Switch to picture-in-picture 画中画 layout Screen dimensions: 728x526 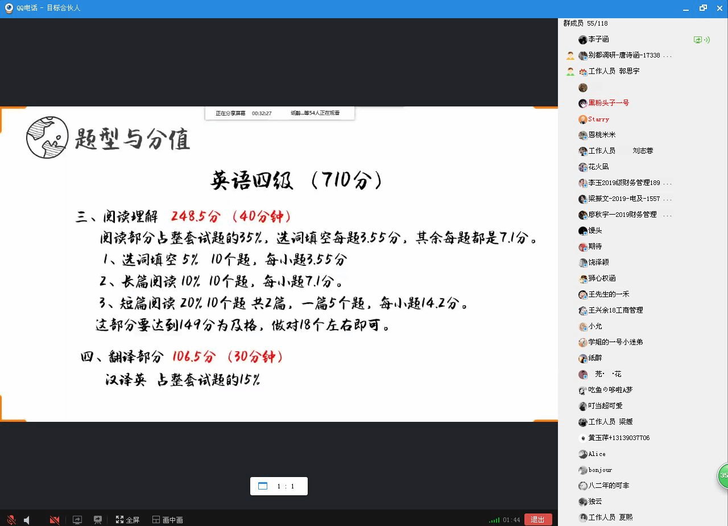[x=168, y=520]
